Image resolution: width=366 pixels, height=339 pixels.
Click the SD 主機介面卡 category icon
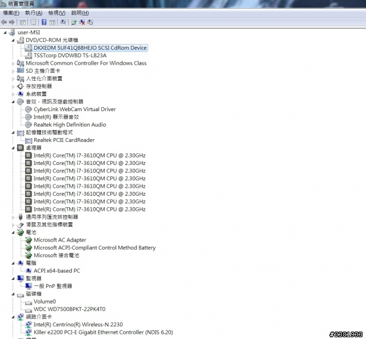click(21, 70)
